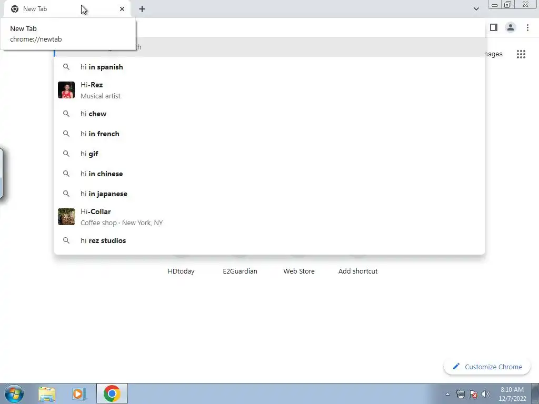Click the network tray icon
This screenshot has width=539, height=404.
point(460,394)
